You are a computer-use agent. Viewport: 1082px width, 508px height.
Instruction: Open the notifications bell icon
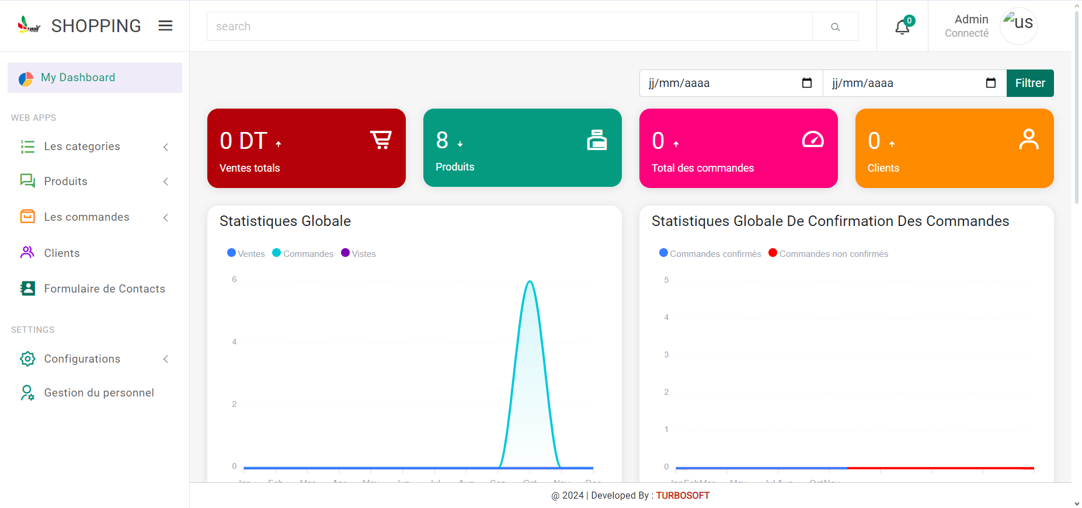point(902,27)
